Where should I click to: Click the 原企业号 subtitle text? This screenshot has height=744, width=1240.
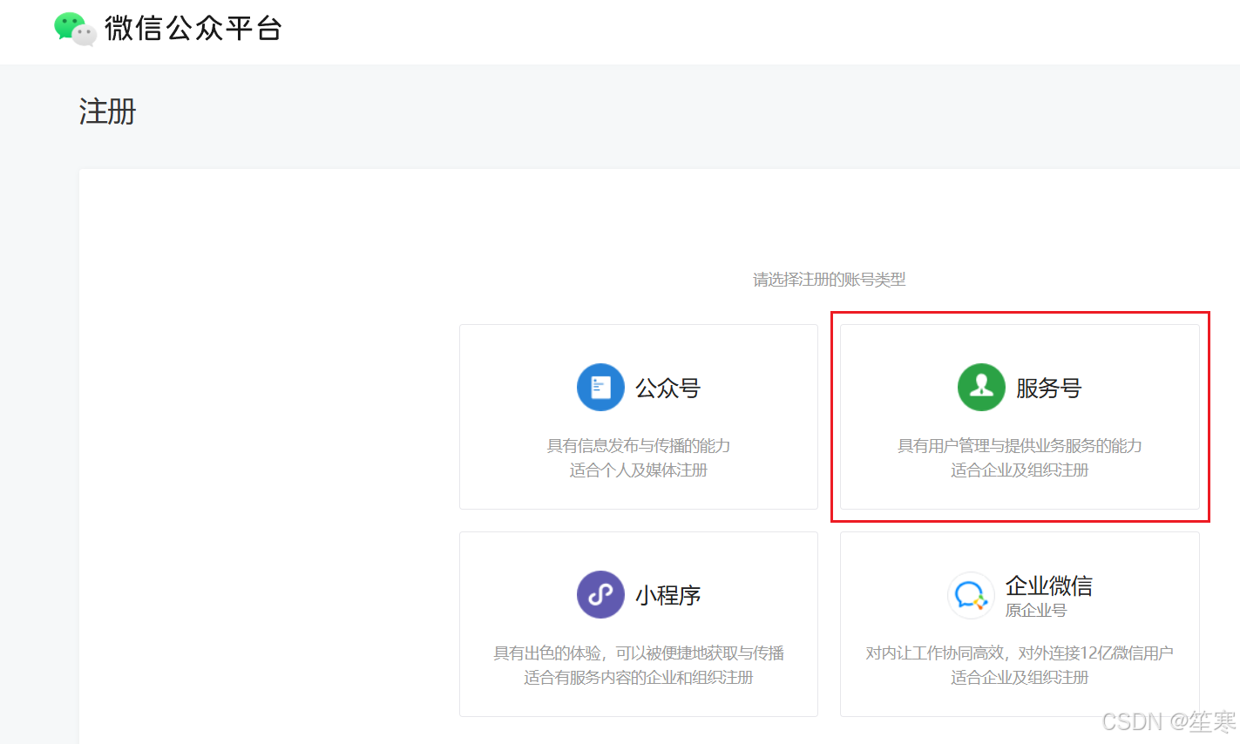(1036, 610)
